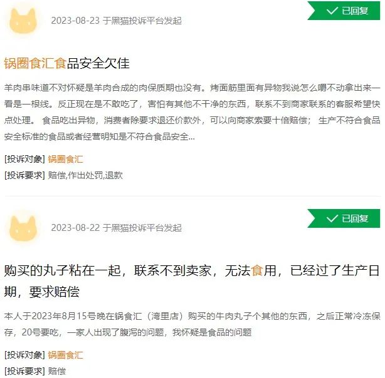Click the checkmark on the second 已回复 badge

(332, 218)
